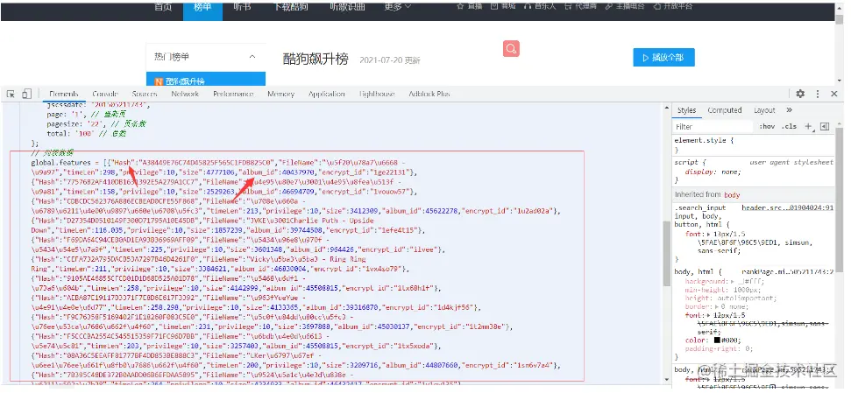Viewport: 851px width, 393px height.
Task: Open the 音乐人 headphone icon link
Action: 540,6
